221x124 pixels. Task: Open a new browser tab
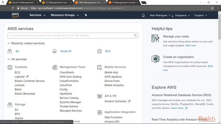pyautogui.click(x=144, y=3)
